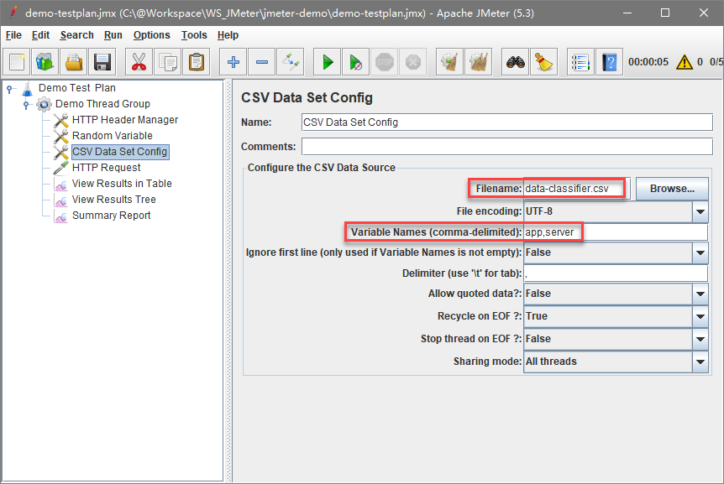Open the Help menu
This screenshot has height=484, width=724.
click(228, 35)
